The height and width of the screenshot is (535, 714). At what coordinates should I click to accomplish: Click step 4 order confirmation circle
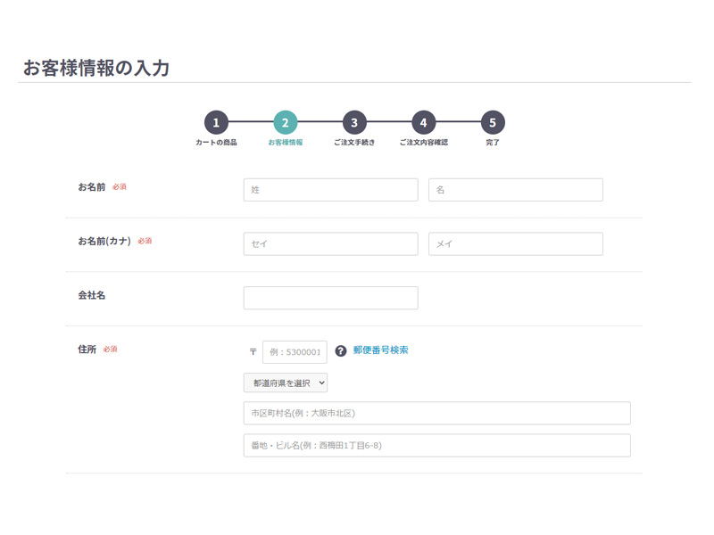click(x=423, y=123)
